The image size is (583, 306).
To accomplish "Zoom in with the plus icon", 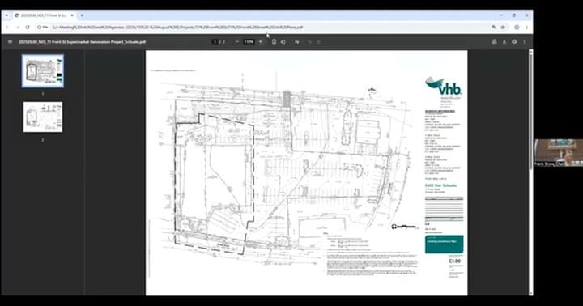I will coord(260,41).
